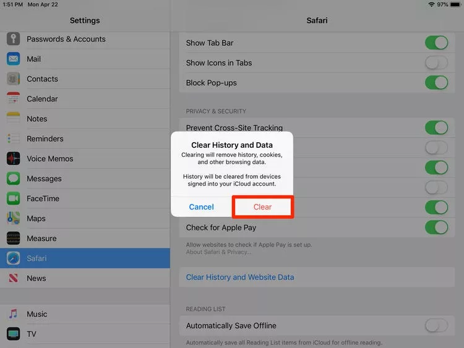This screenshot has width=464, height=348.
Task: Toggle Check for Apple Pay switch
Action: (437, 227)
